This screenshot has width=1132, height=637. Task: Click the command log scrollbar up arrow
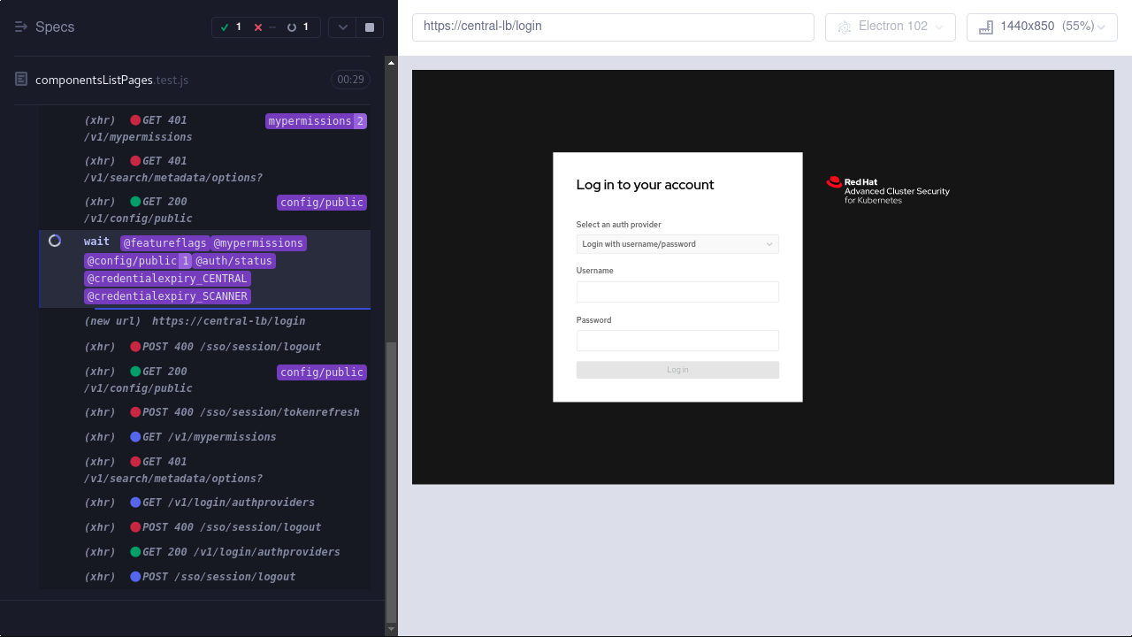click(392, 62)
